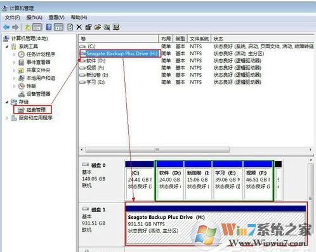Expand the 性能 node
The image size is (316, 252).
pos(14,86)
